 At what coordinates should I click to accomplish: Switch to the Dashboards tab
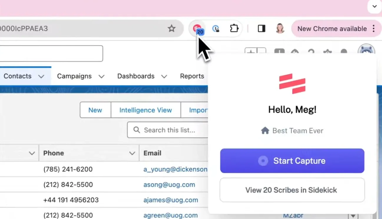[x=136, y=76]
